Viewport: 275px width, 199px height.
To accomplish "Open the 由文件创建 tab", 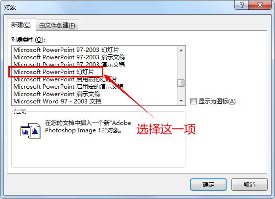I will click(57, 25).
